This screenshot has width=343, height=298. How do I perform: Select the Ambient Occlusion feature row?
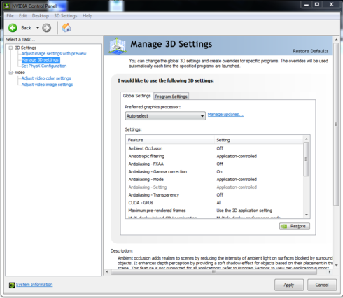point(214,148)
